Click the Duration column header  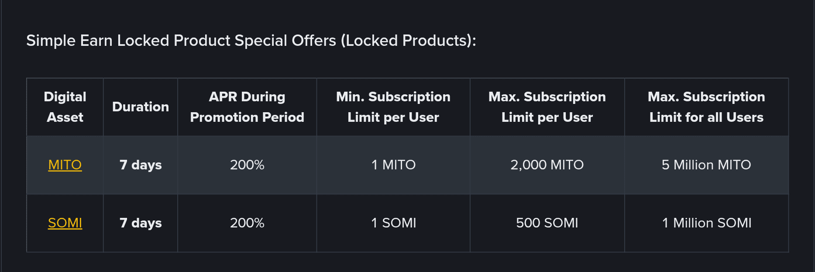pyautogui.click(x=141, y=107)
